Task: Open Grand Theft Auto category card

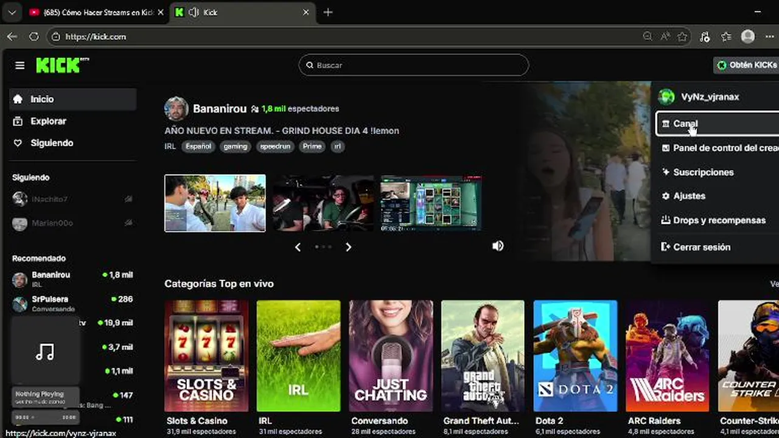Action: pos(483,355)
